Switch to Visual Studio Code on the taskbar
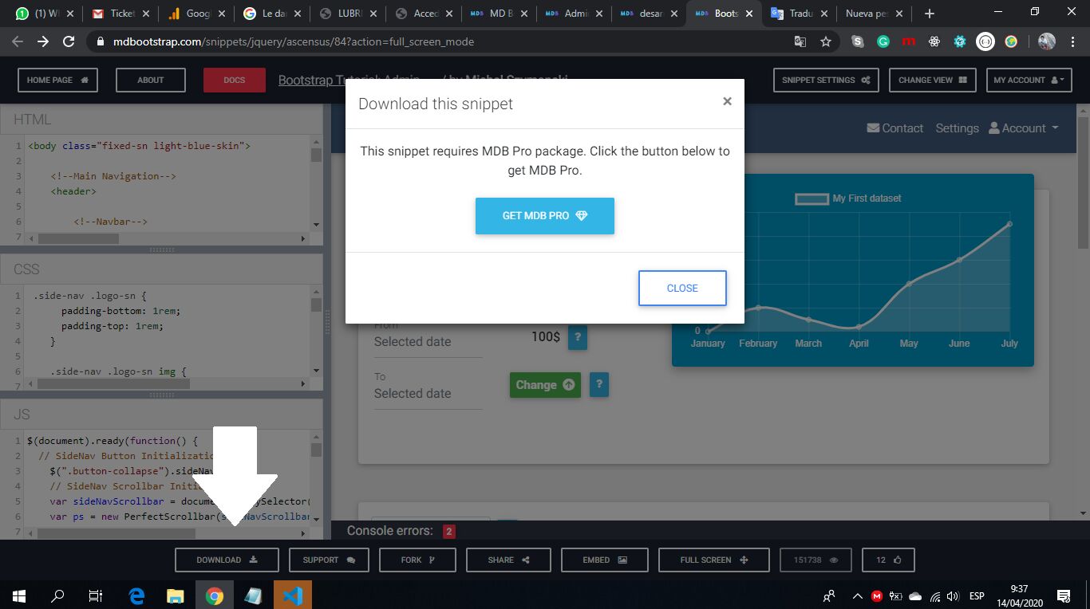This screenshot has height=609, width=1090. (x=293, y=595)
